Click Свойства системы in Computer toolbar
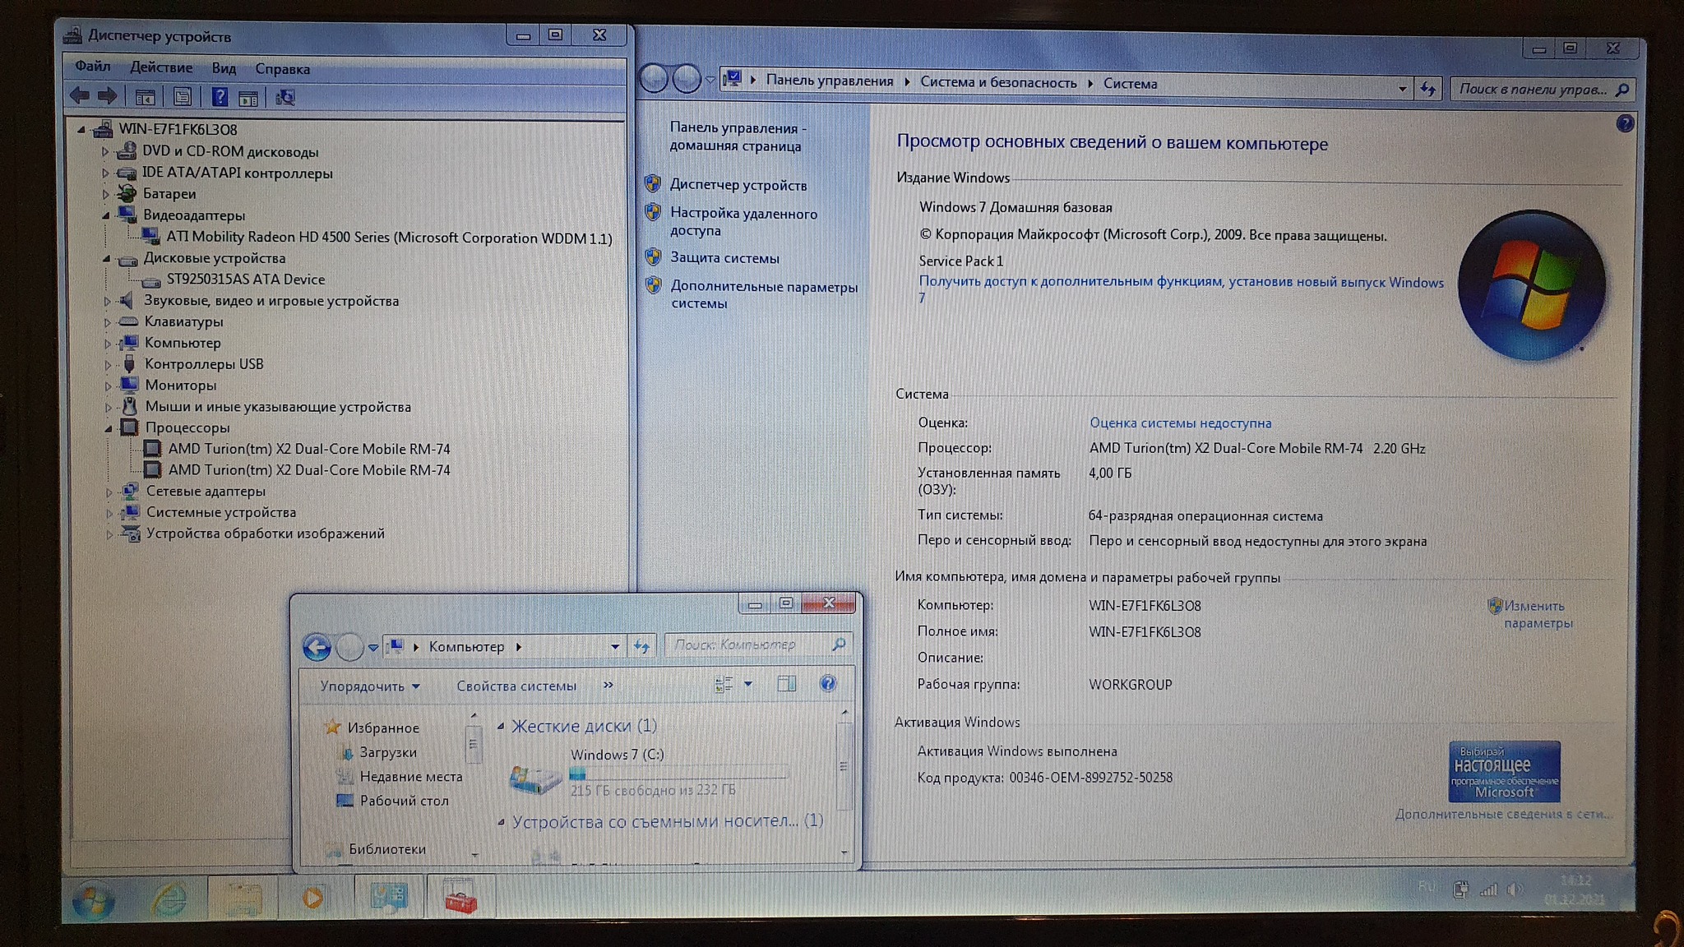The width and height of the screenshot is (1684, 947). (x=516, y=686)
